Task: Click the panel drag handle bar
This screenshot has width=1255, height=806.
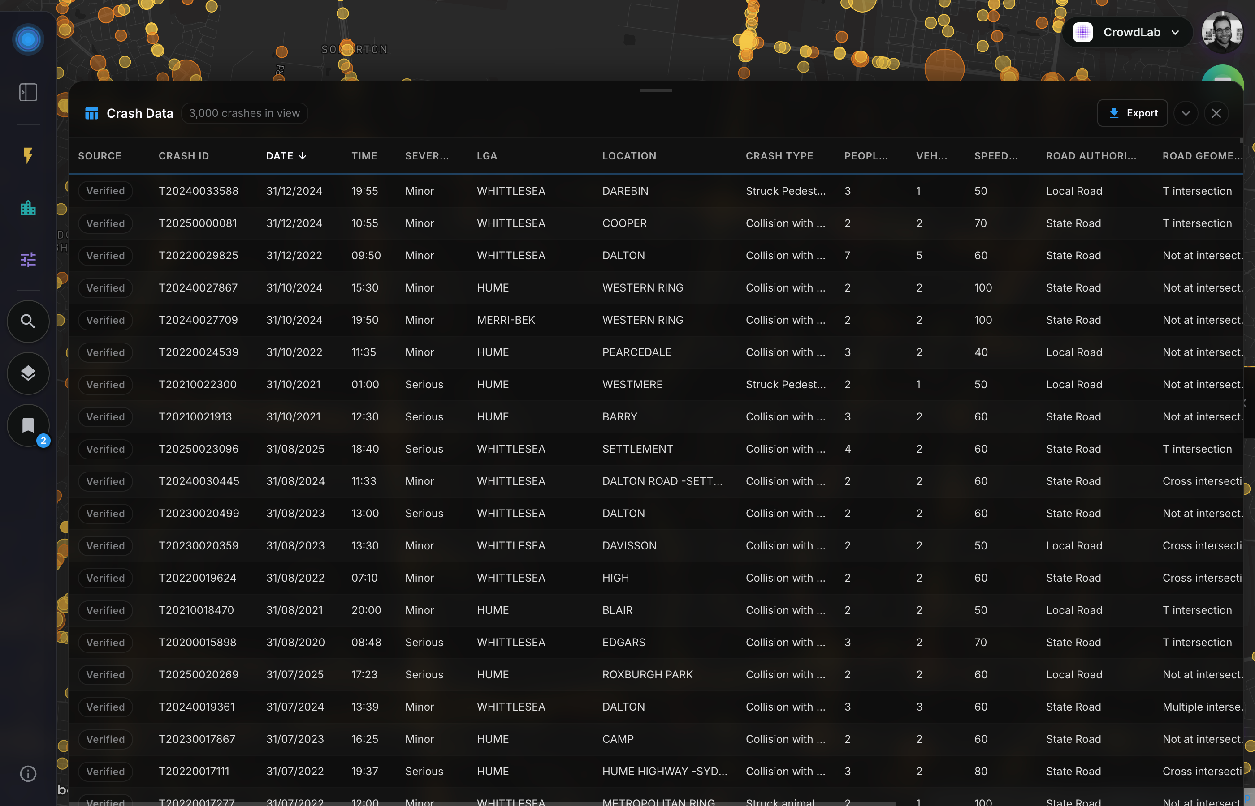Action: 656,90
